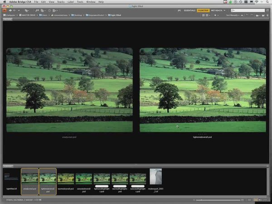
Task: Click the forward navigation arrow in the toolbar
Action: point(13,10)
